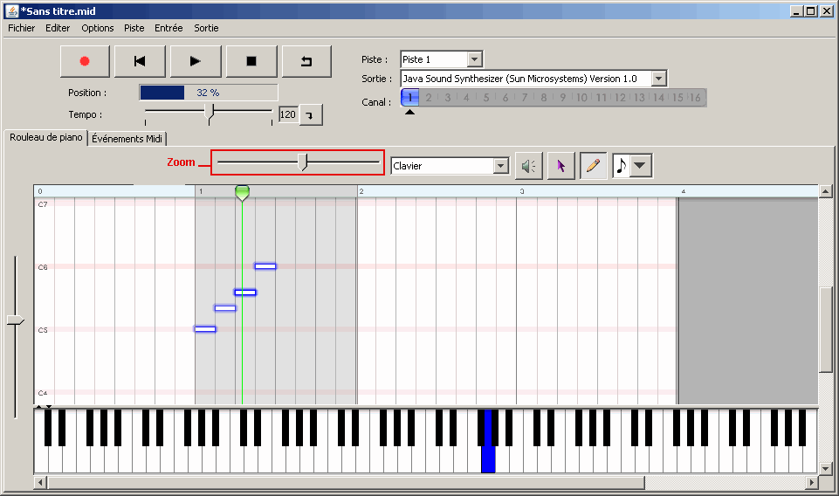Click the horizontal scrollbar right arrow

812,483
